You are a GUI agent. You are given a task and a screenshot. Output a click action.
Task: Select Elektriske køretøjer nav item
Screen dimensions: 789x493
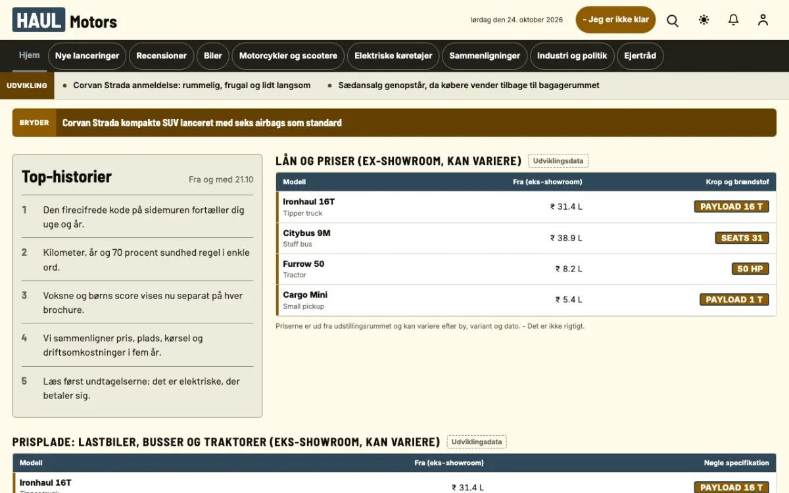pyautogui.click(x=393, y=56)
